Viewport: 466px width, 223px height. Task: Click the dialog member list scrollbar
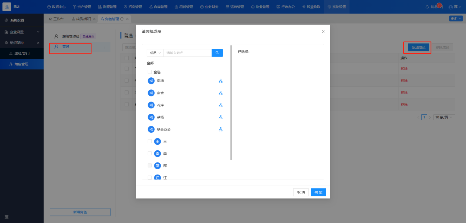[231, 102]
